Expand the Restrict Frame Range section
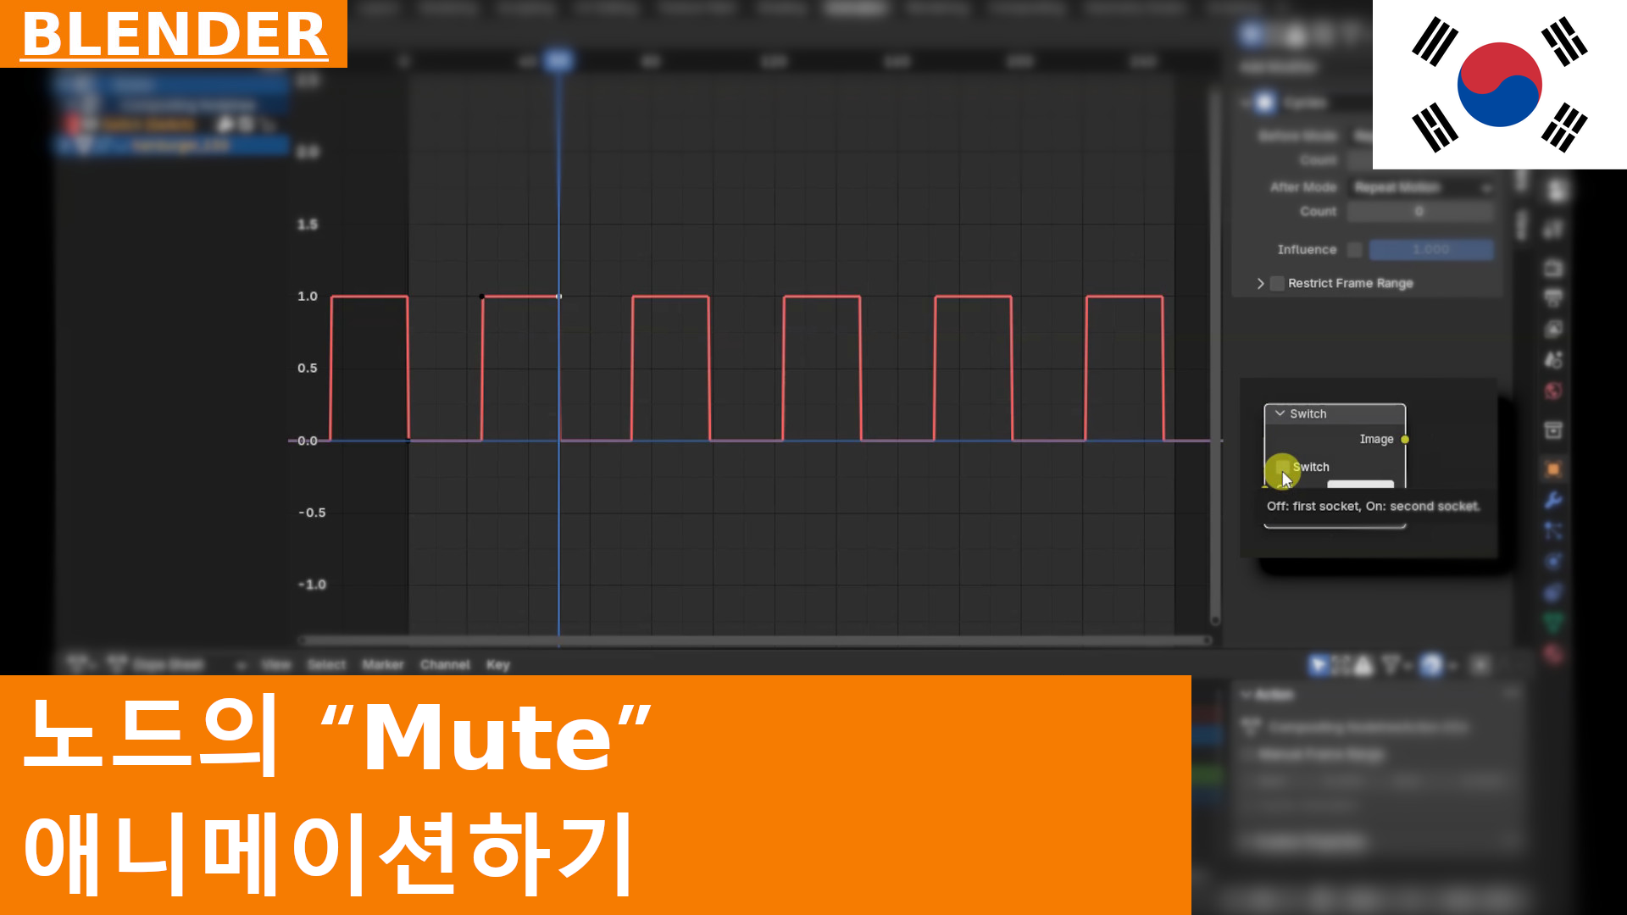1627x915 pixels. [x=1260, y=284]
